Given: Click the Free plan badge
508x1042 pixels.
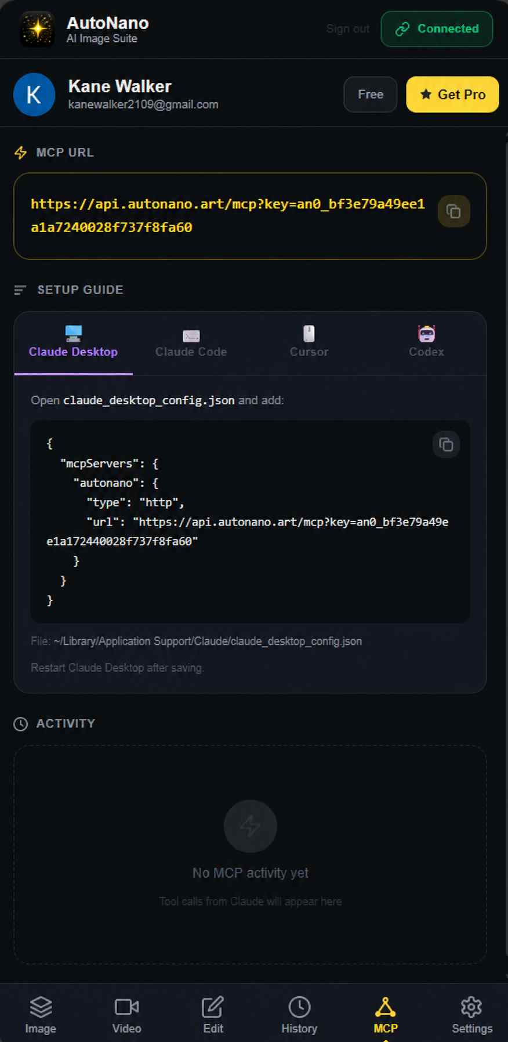Looking at the screenshot, I should (371, 94).
